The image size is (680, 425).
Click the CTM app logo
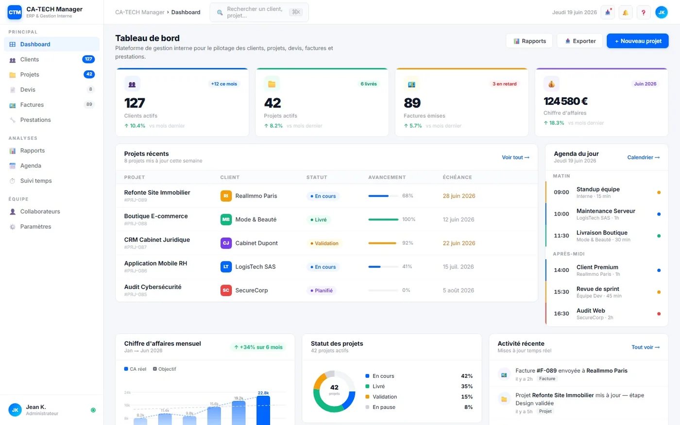click(15, 12)
